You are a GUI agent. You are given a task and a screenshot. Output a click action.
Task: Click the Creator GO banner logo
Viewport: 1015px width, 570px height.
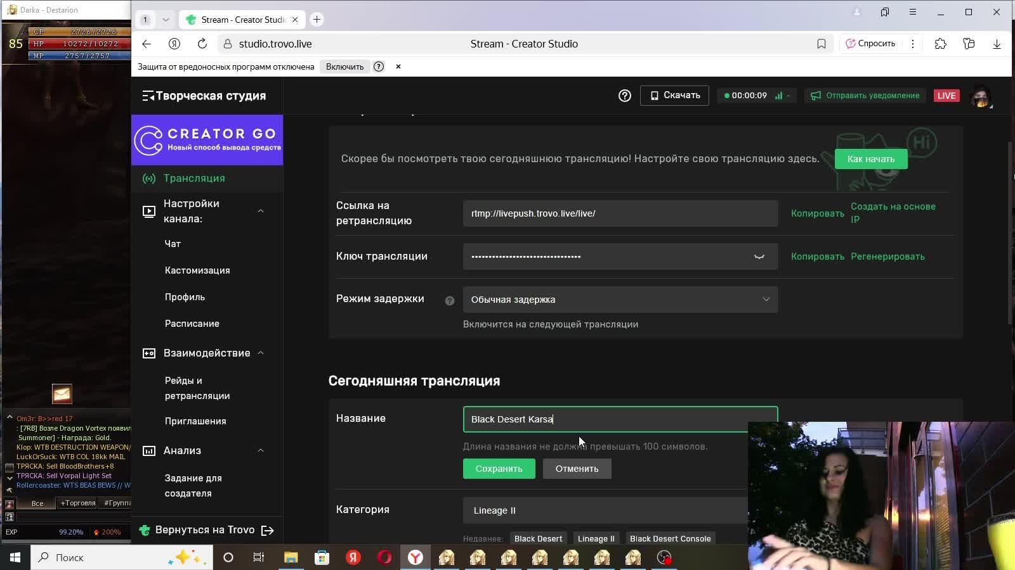pyautogui.click(x=207, y=139)
